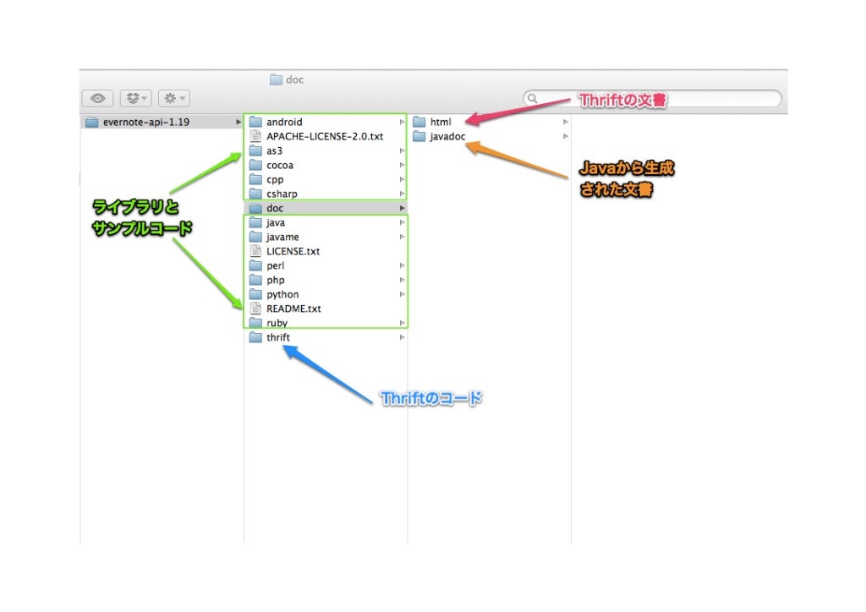Click the magnifier icon in the search field
Image resolution: width=866 pixels, height=612 pixels.
click(x=533, y=98)
